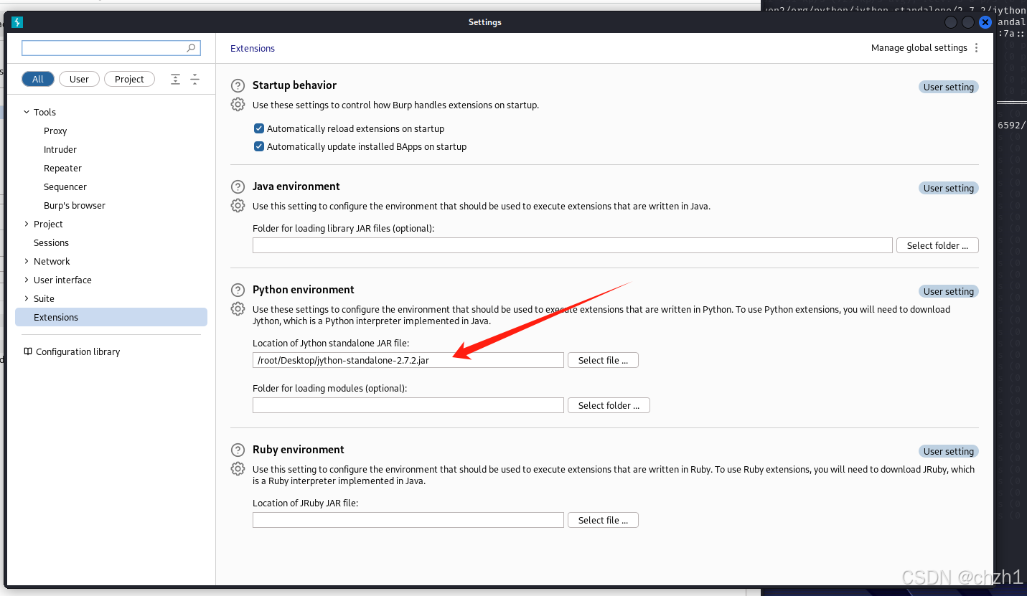
Task: Select the All filter pill
Action: (x=38, y=79)
